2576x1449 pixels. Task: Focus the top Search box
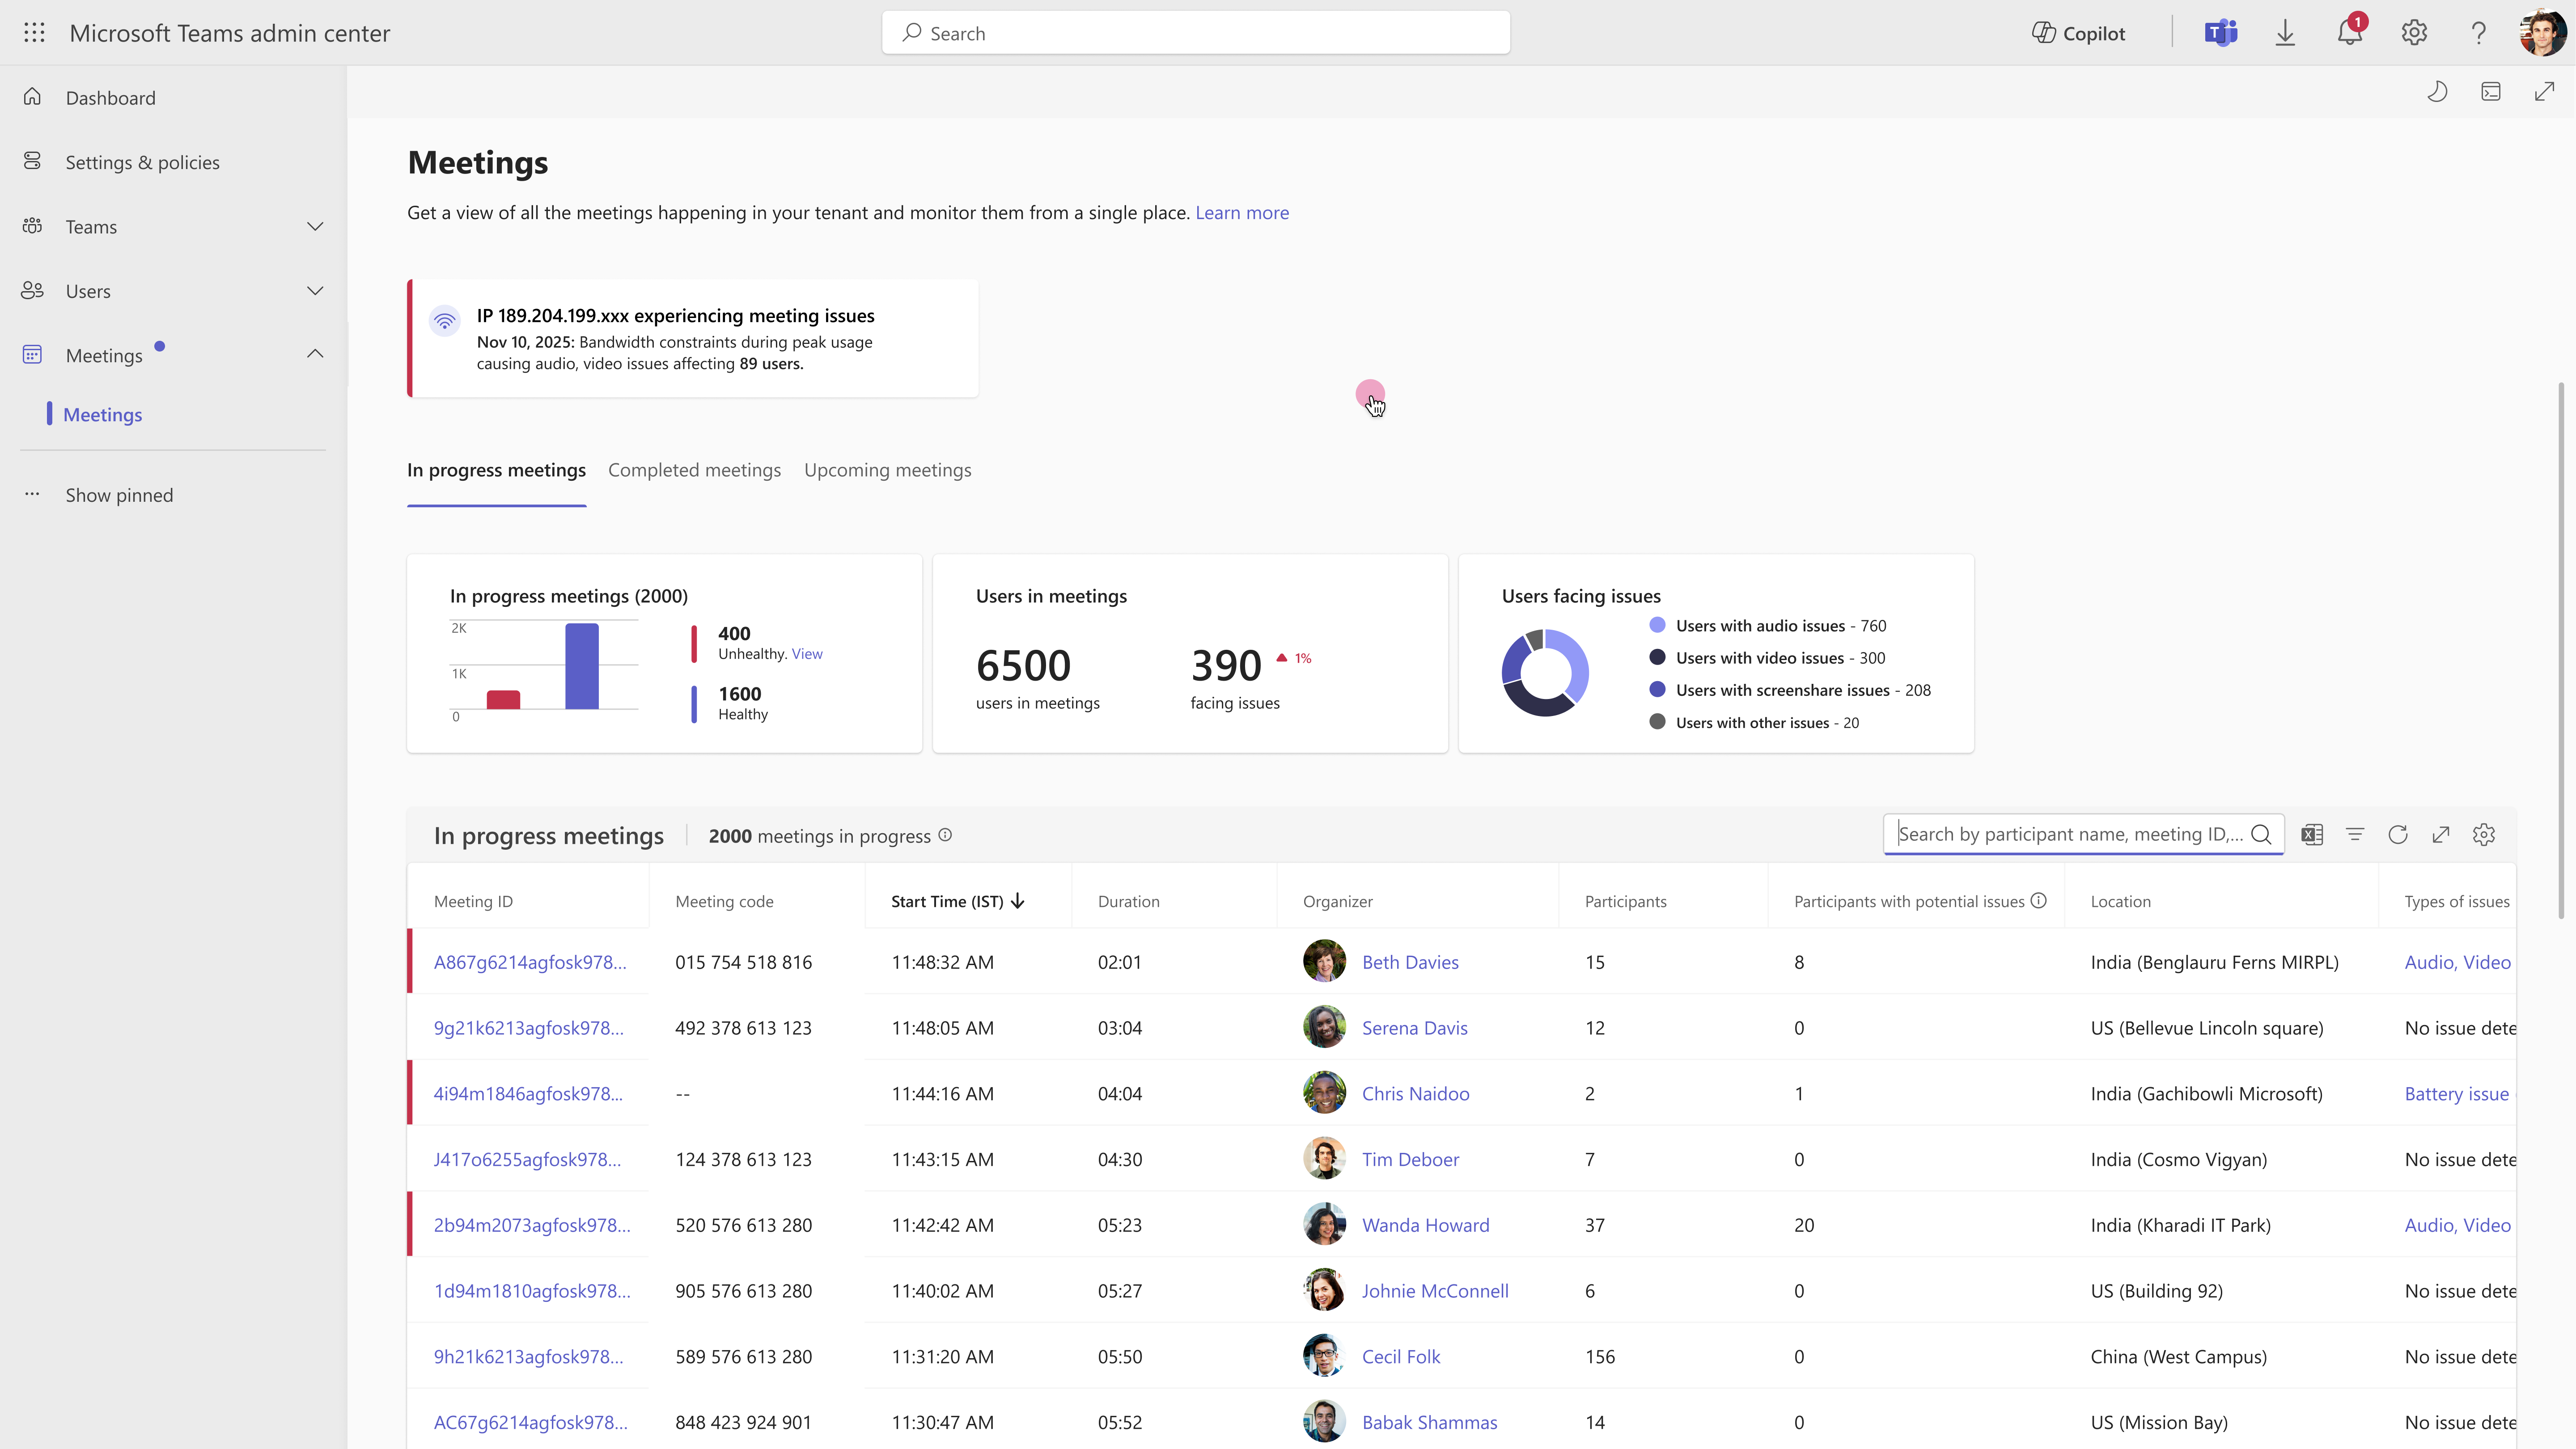pos(1196,33)
